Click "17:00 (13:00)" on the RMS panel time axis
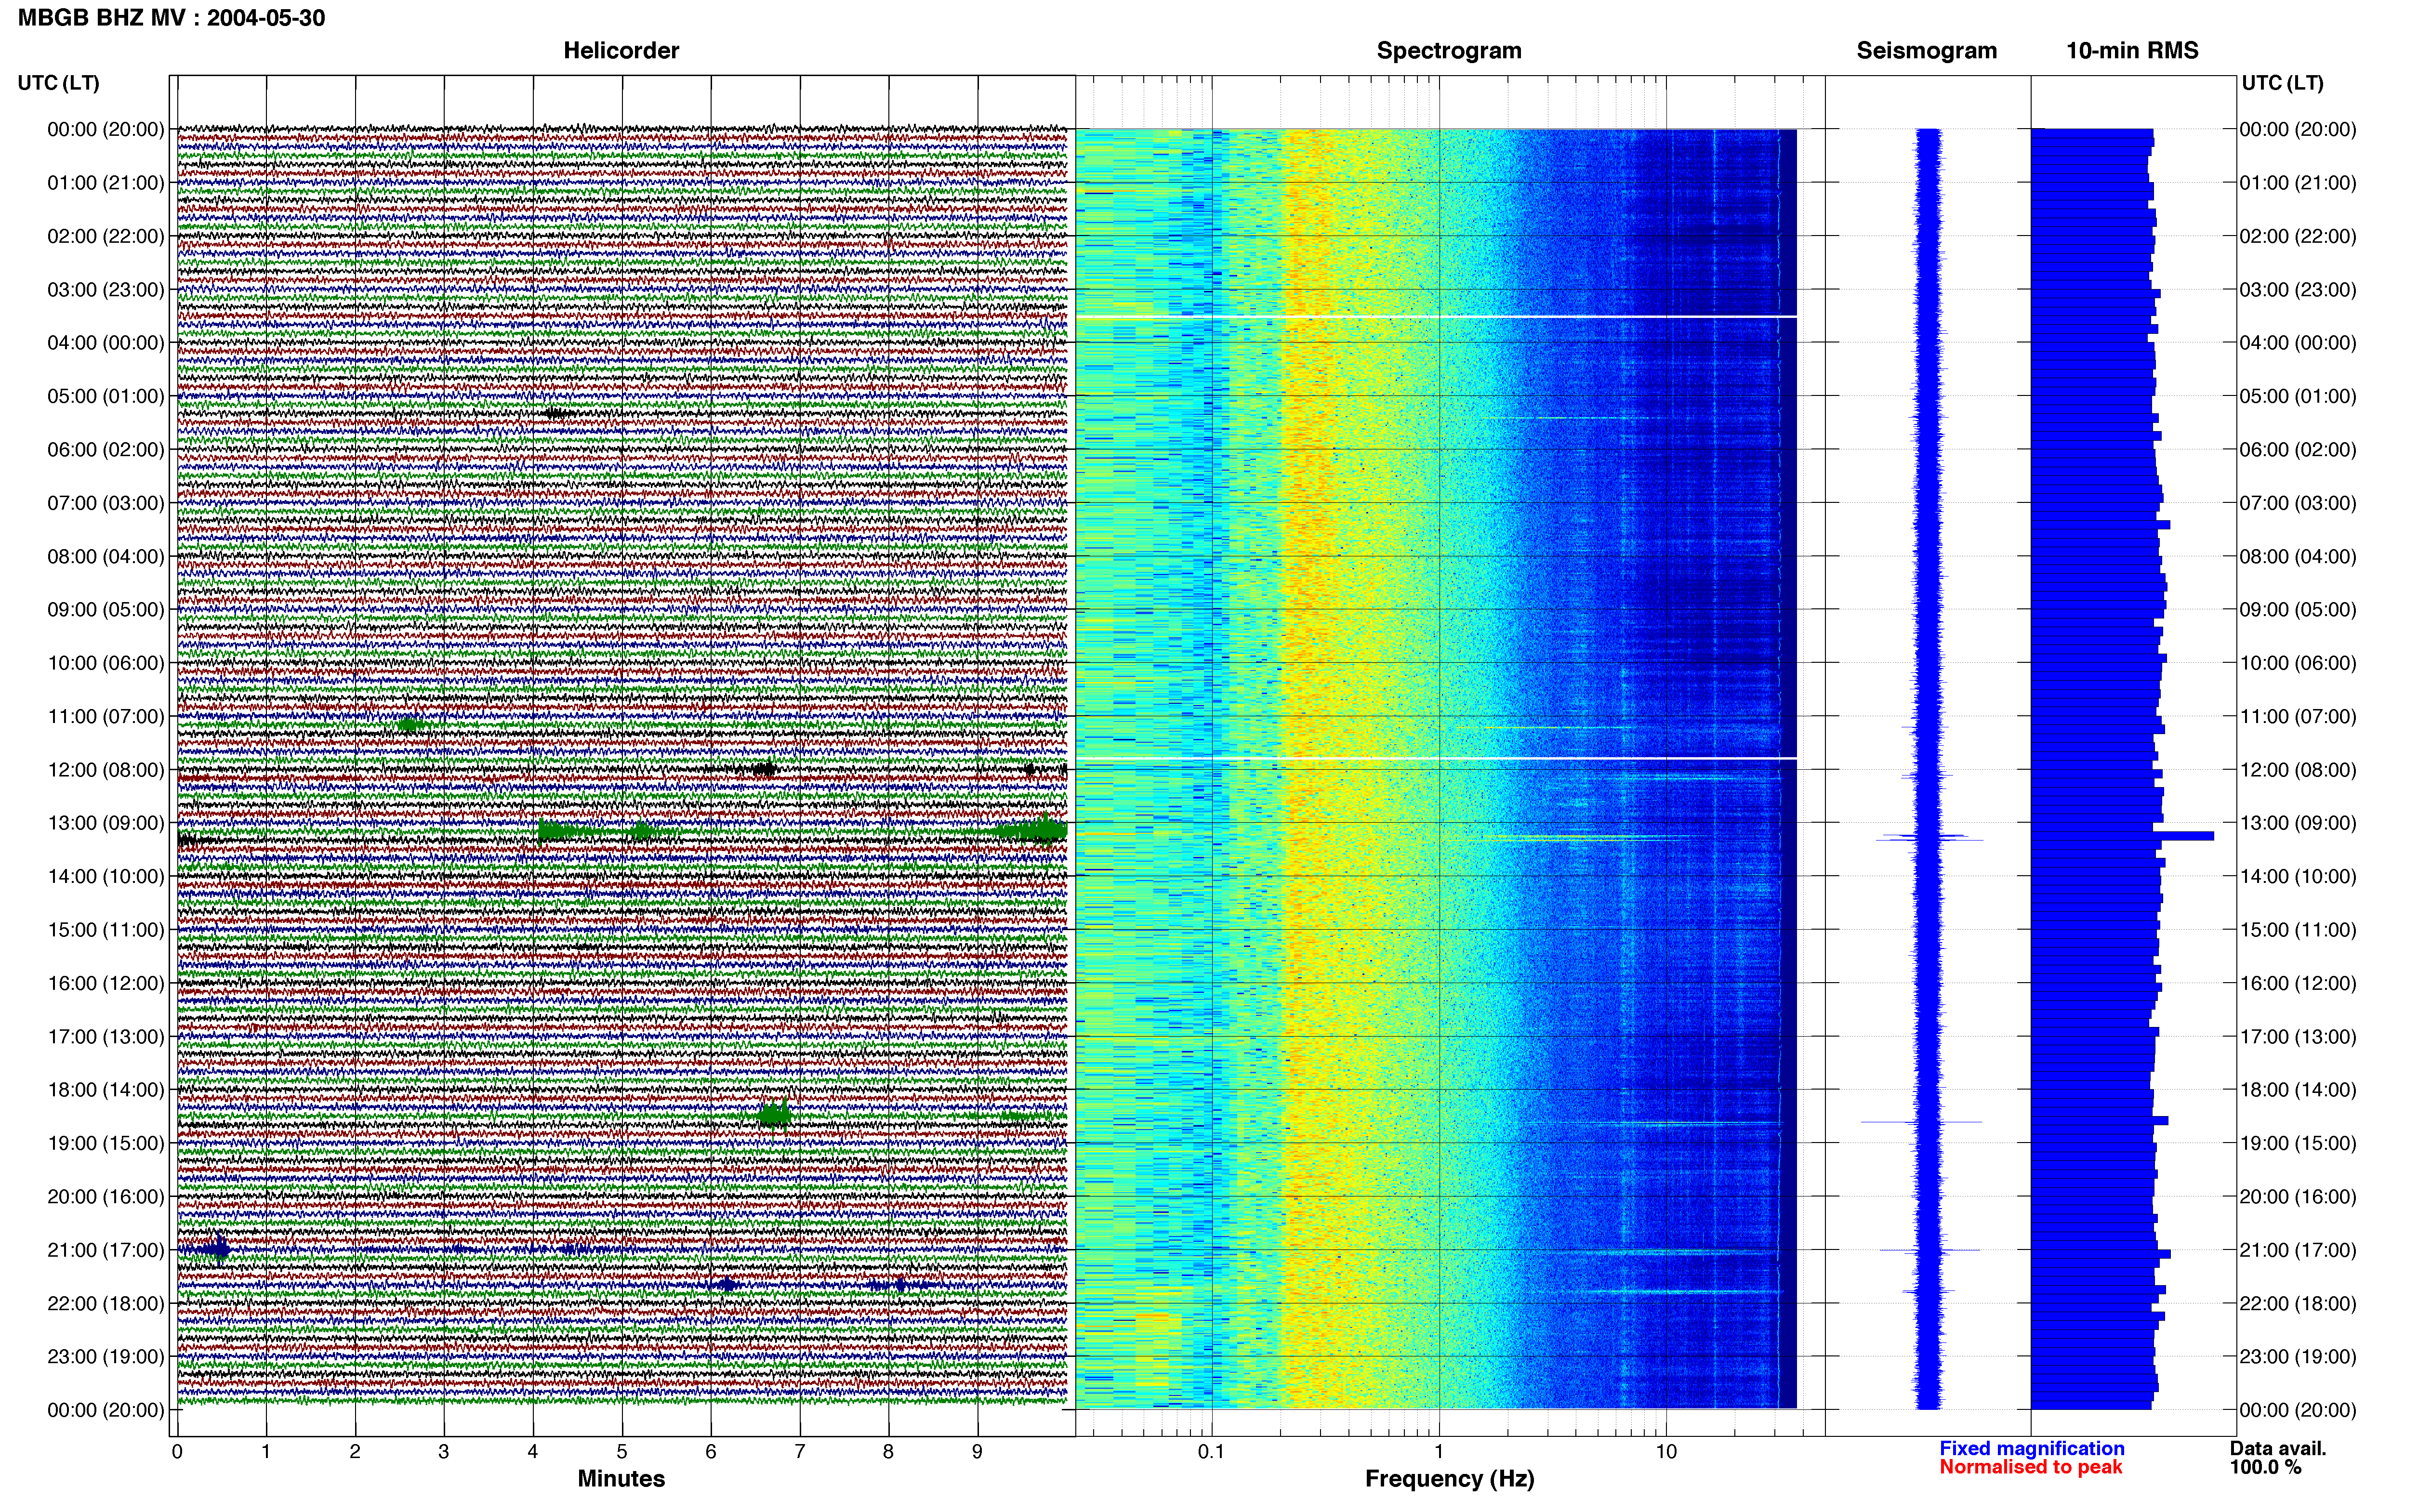The height and width of the screenshot is (1512, 2418). point(2298,1037)
